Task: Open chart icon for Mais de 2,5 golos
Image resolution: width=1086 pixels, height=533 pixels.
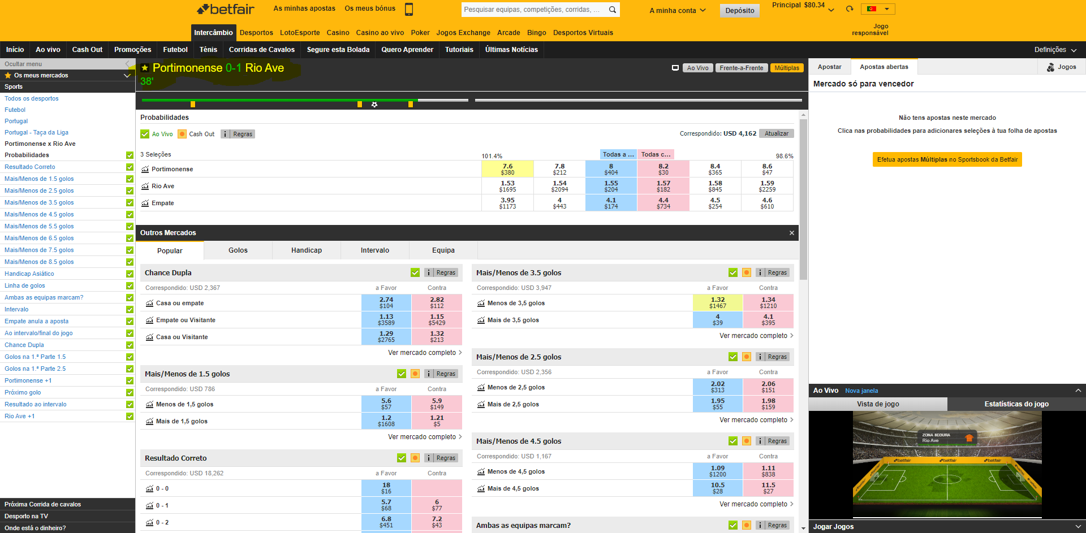Action: pos(481,404)
